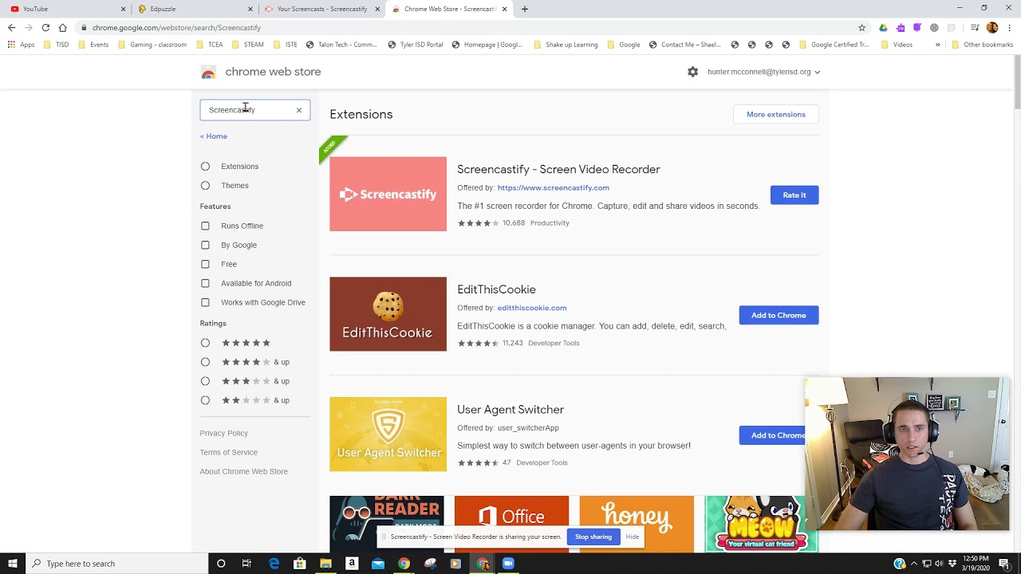Select the Extensions radio filter
This screenshot has height=574, width=1021.
point(205,167)
